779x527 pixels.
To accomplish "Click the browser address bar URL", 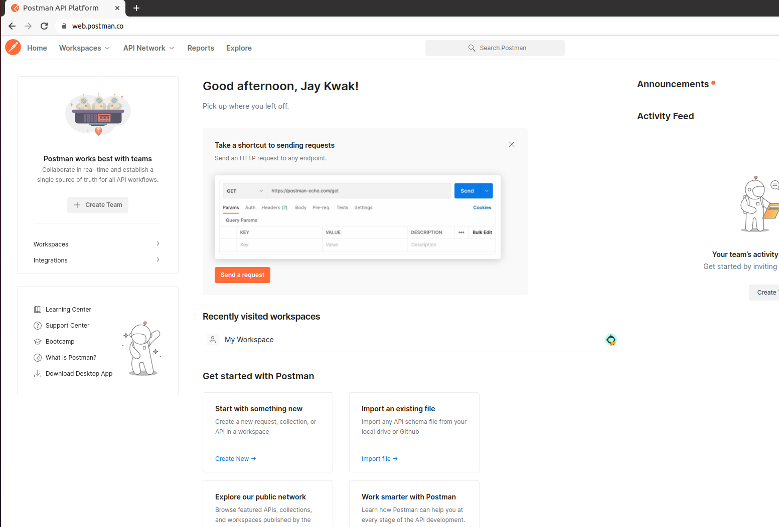I will [98, 26].
